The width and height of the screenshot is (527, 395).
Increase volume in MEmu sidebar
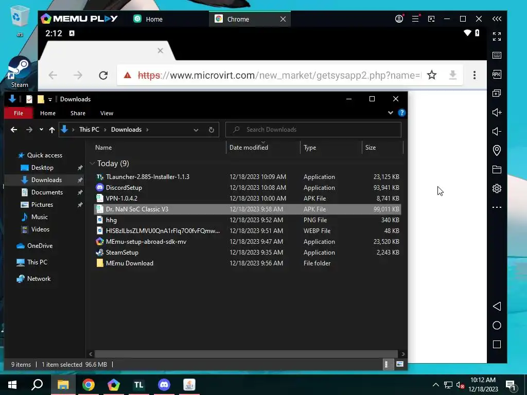[497, 112]
